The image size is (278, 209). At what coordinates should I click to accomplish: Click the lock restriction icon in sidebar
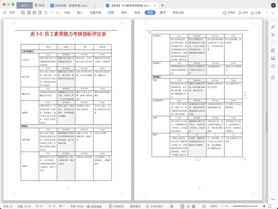[273, 77]
